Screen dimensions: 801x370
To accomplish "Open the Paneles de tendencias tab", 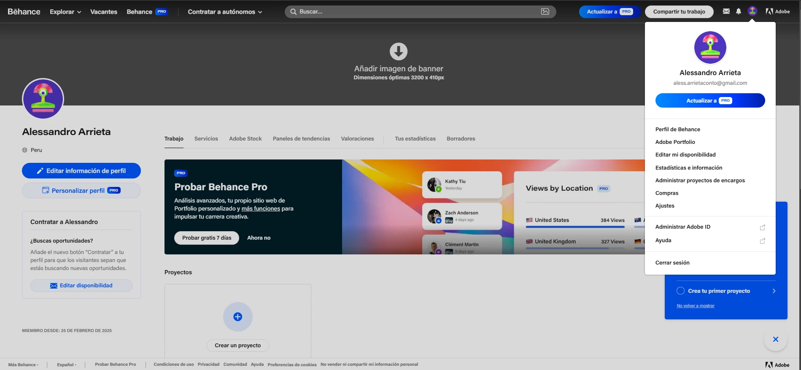I will (301, 139).
